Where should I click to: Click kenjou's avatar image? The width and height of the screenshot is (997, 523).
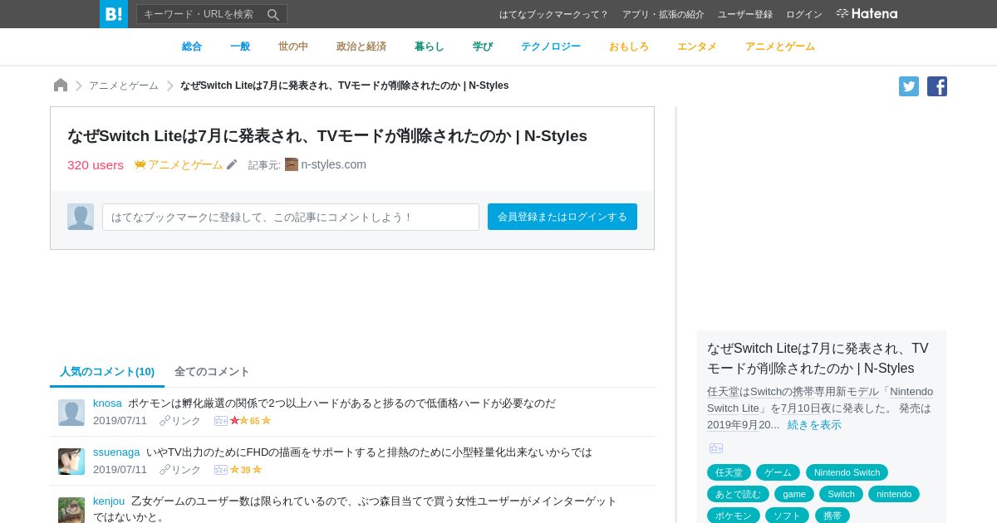(71, 510)
